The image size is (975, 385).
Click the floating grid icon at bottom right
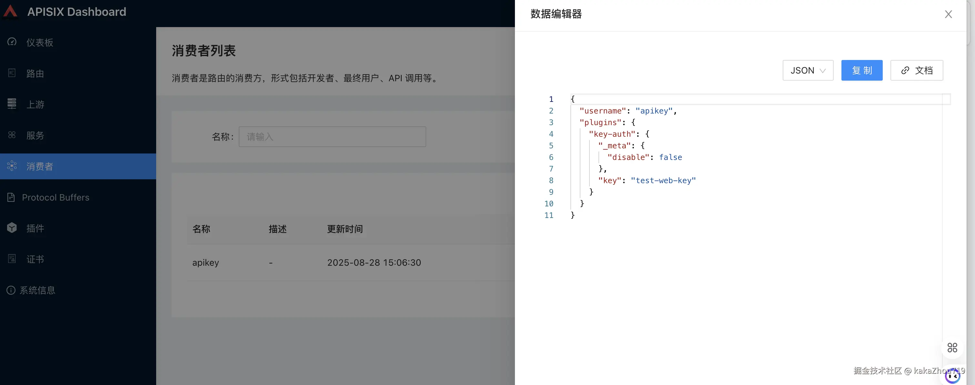(952, 348)
